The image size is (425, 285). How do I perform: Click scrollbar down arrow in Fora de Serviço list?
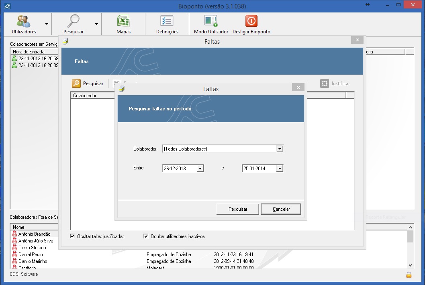410,265
